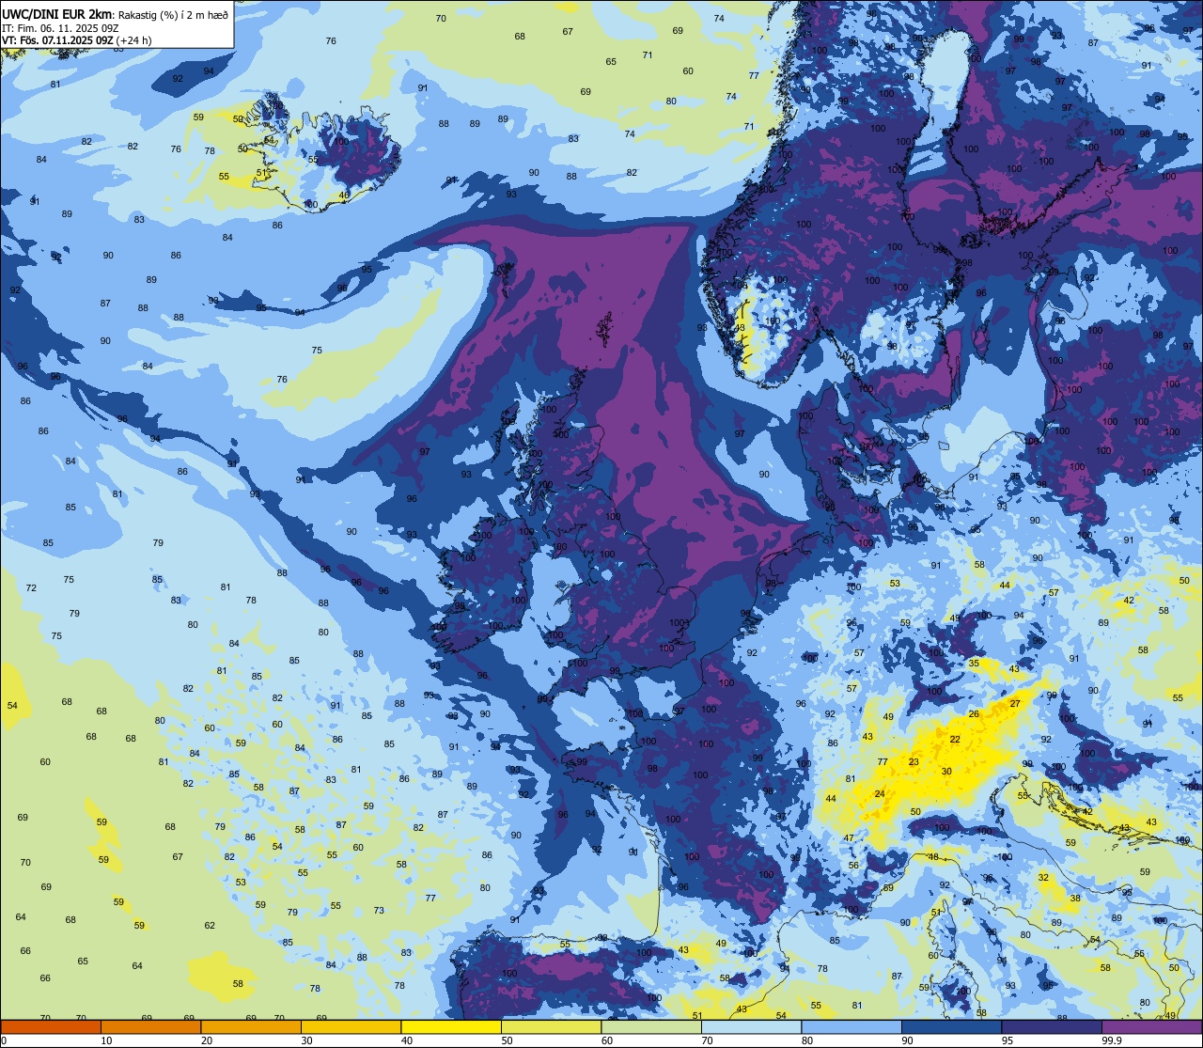Click the humidity value 26 in the yellow area

point(974,714)
